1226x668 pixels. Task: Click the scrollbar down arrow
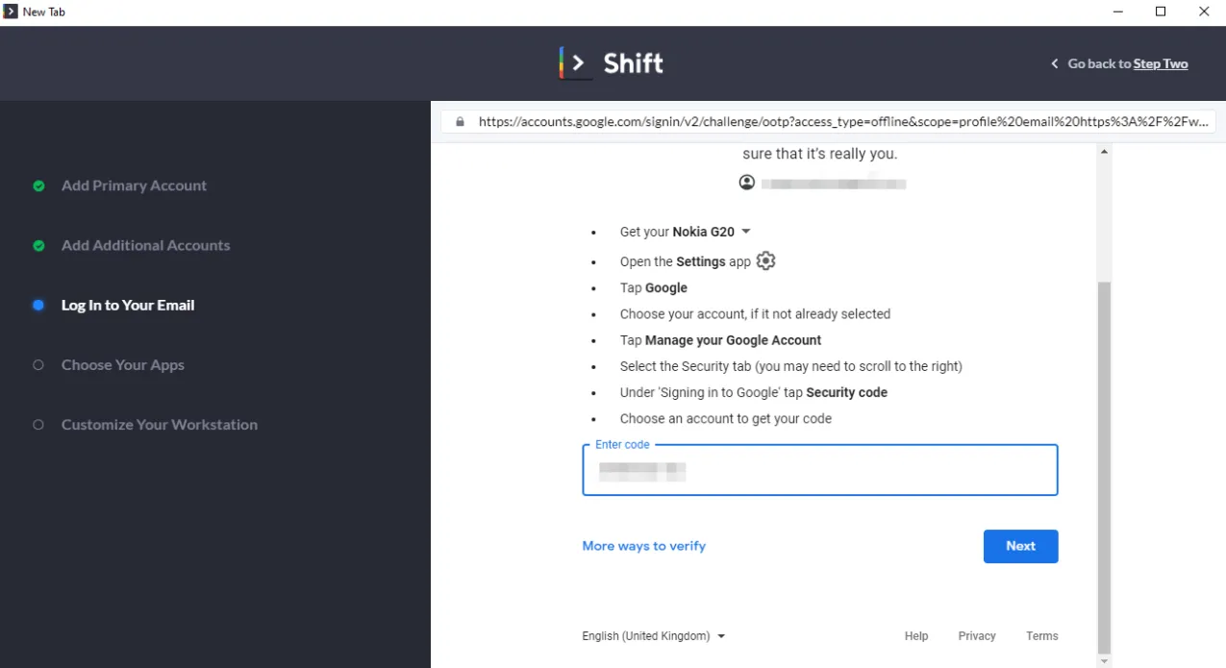coord(1104,660)
